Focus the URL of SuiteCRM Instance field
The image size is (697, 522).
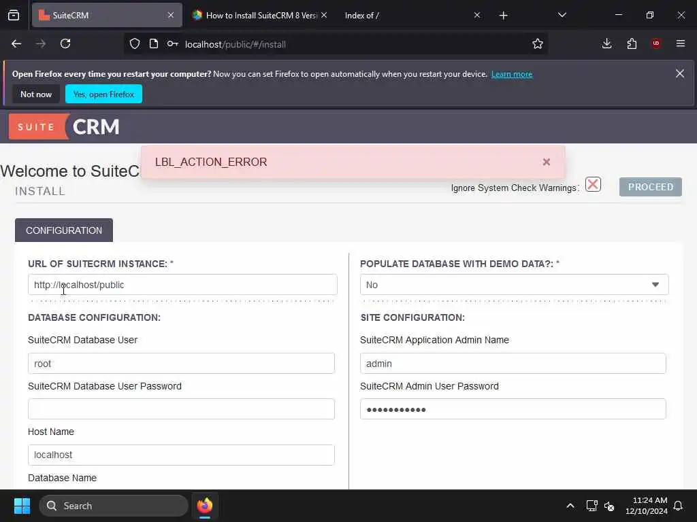tap(182, 285)
